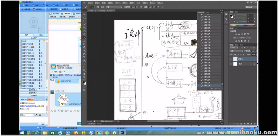Expand the opacity dropdown in options bar
The height and width of the screenshot is (136, 278).
(x=137, y=7)
